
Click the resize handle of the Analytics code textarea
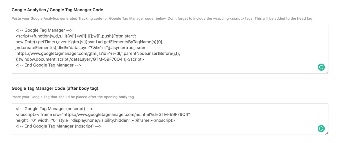tap(326, 72)
